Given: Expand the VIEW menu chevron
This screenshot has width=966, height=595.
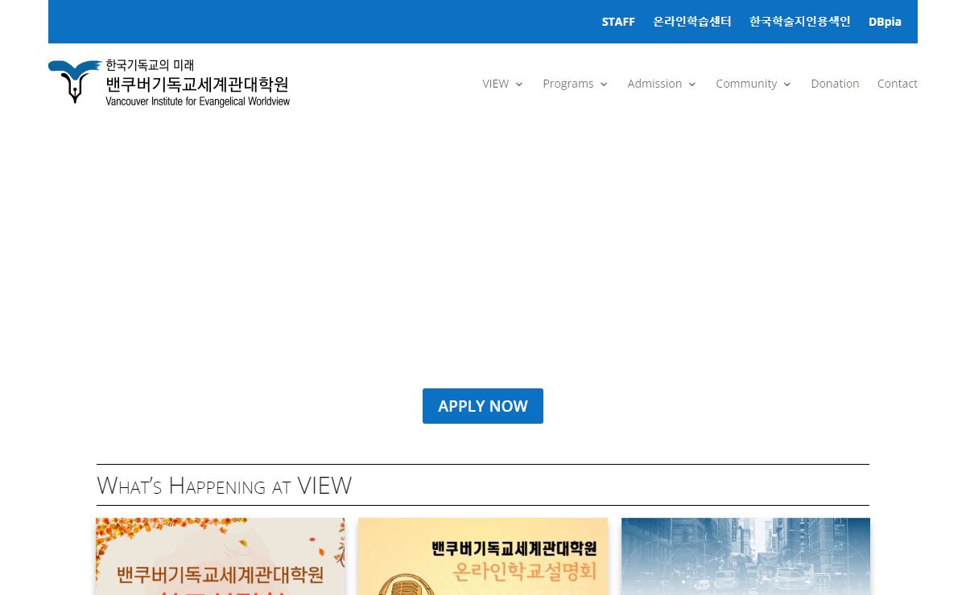Looking at the screenshot, I should tap(519, 84).
